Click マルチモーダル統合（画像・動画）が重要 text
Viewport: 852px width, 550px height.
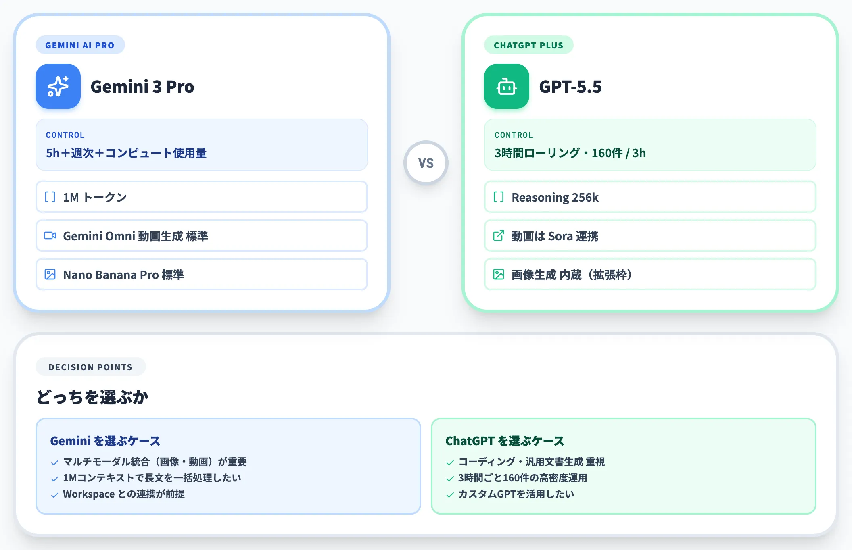pyautogui.click(x=155, y=462)
